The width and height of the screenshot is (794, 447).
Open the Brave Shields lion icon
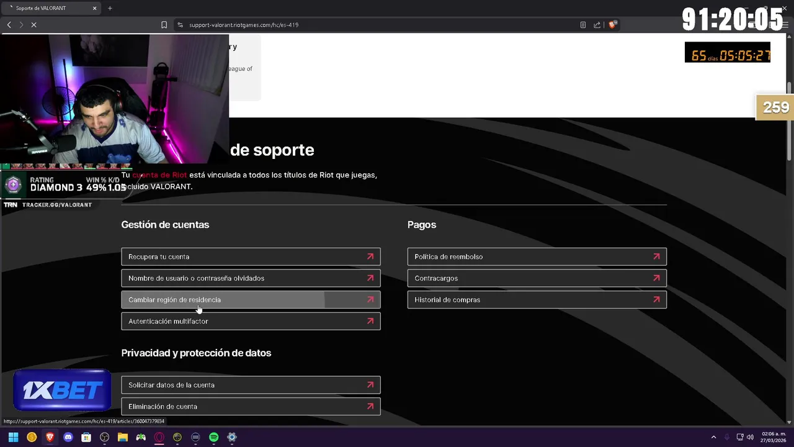[x=612, y=25]
